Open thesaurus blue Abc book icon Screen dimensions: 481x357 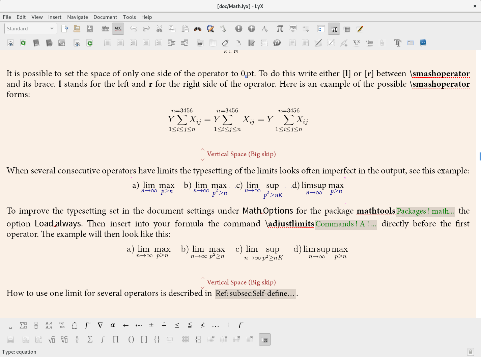pos(423,43)
